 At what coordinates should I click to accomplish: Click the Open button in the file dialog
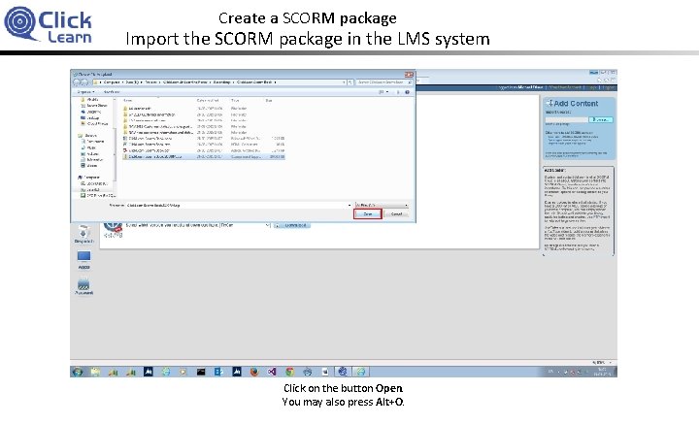pyautogui.click(x=367, y=214)
